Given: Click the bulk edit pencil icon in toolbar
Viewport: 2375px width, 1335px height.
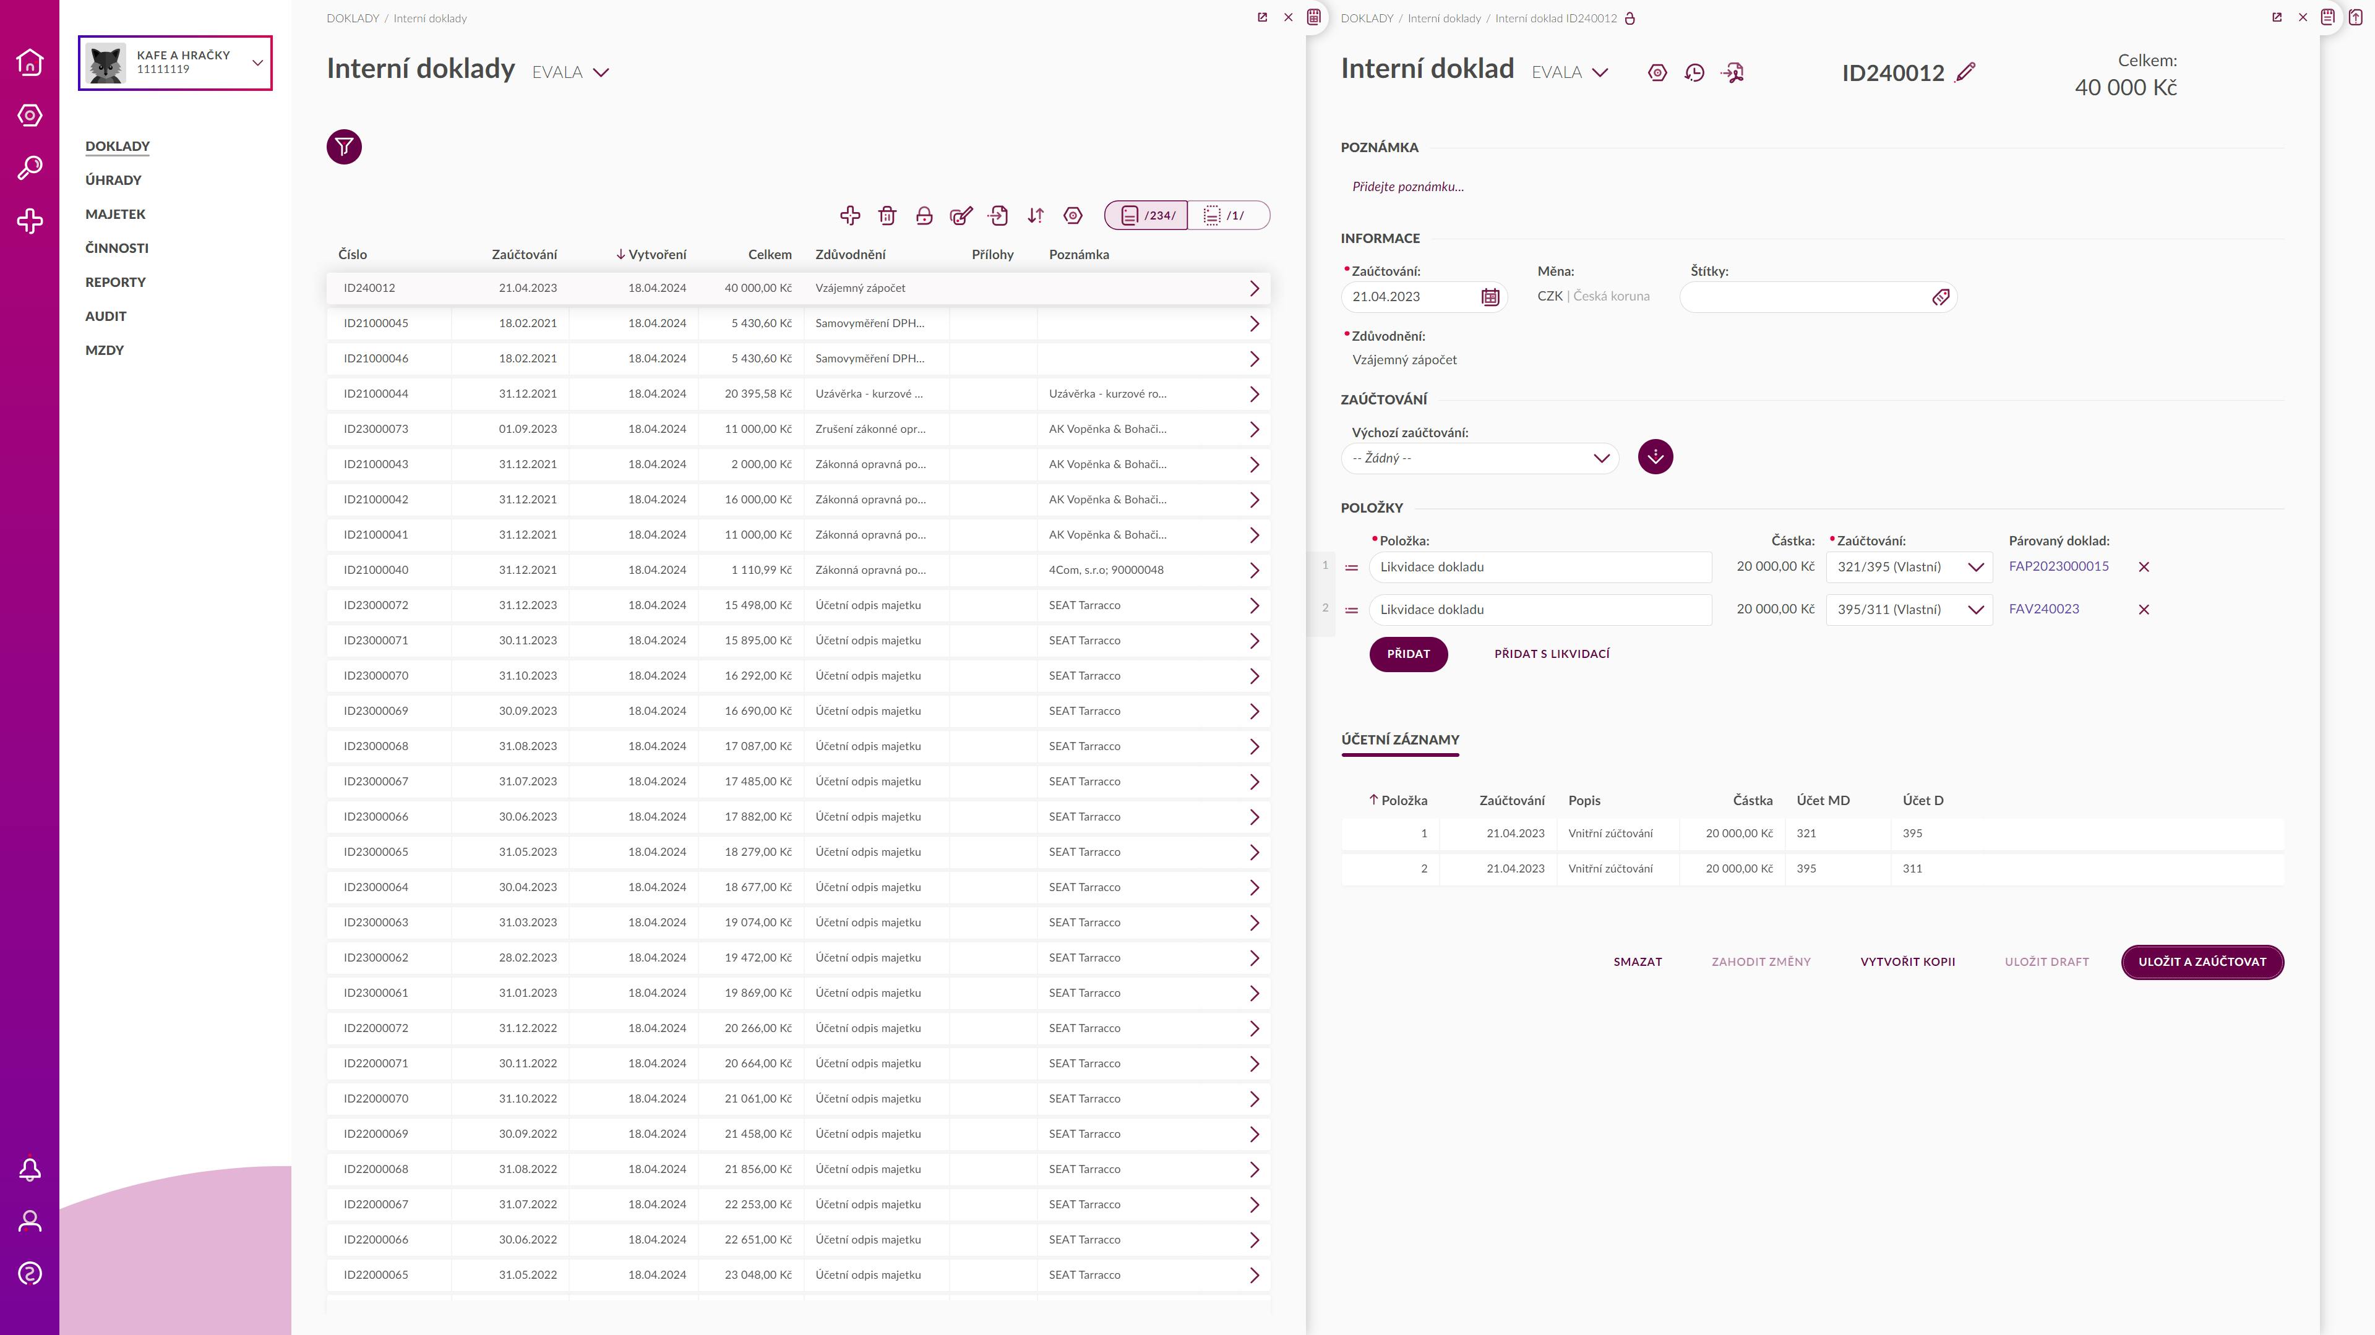Looking at the screenshot, I should coord(961,216).
